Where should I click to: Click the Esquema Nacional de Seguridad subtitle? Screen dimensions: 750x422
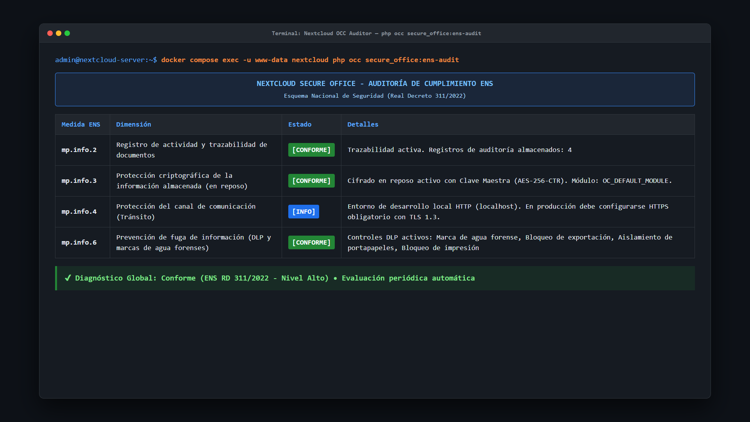(x=375, y=96)
